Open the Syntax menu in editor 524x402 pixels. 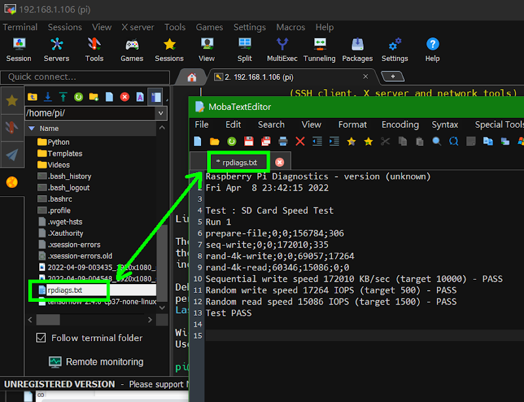pos(445,124)
